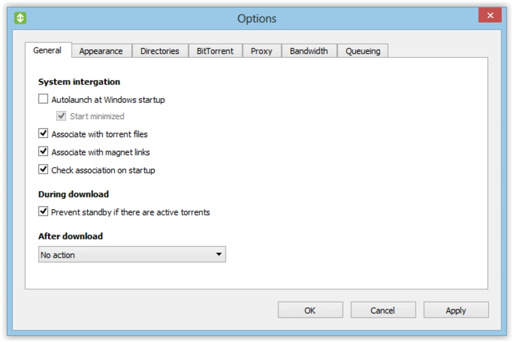Viewport: 513px width, 342px height.
Task: Toggle Prevent standby if active torrents
Action: [43, 211]
